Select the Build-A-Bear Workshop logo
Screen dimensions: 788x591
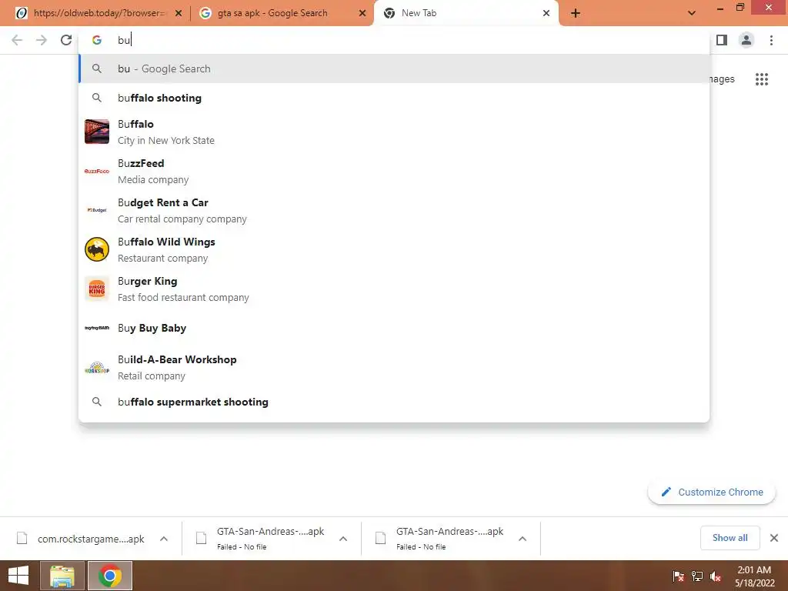pyautogui.click(x=97, y=367)
